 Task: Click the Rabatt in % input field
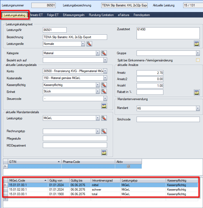(150, 92)
